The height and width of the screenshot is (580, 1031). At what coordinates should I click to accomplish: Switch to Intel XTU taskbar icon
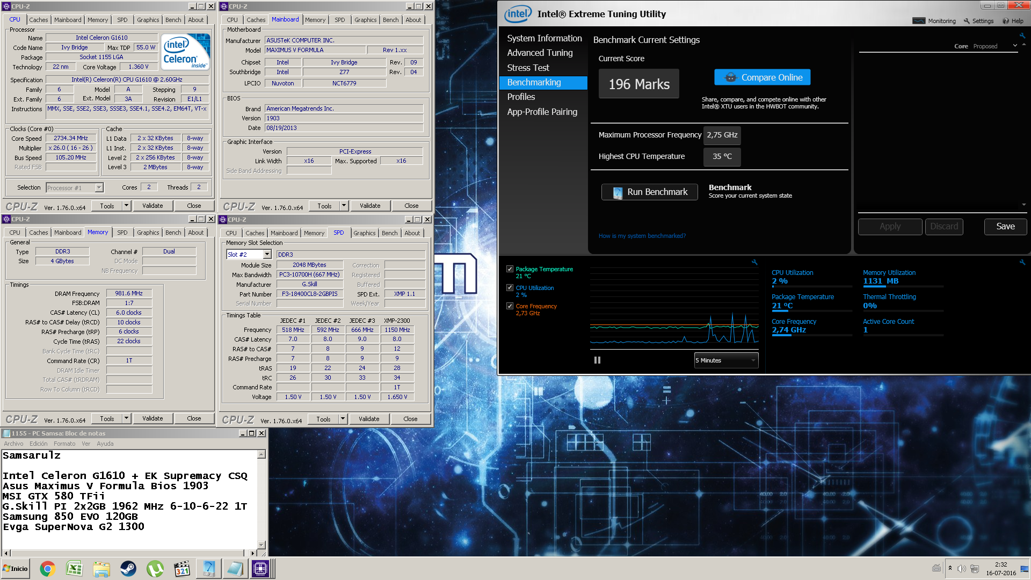pos(208,569)
